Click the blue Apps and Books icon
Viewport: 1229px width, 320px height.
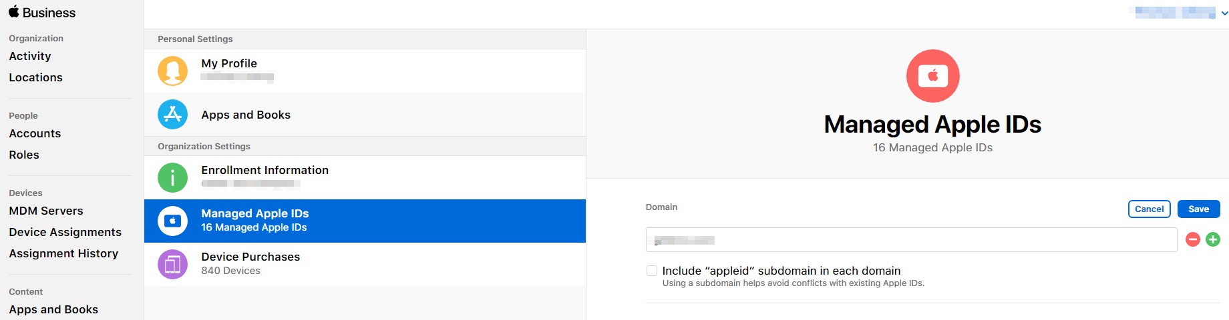[x=172, y=115]
